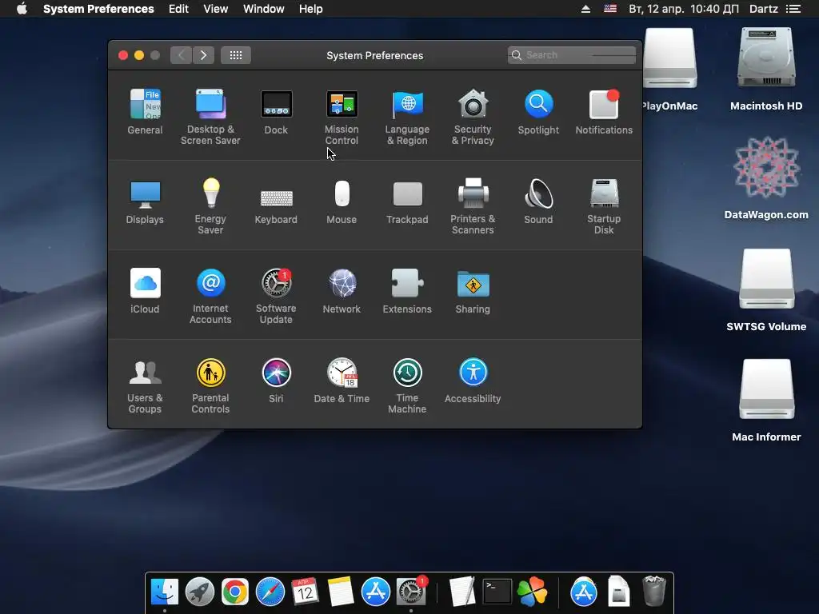Click the forward navigation arrow
This screenshot has height=614, width=819.
coord(203,55)
